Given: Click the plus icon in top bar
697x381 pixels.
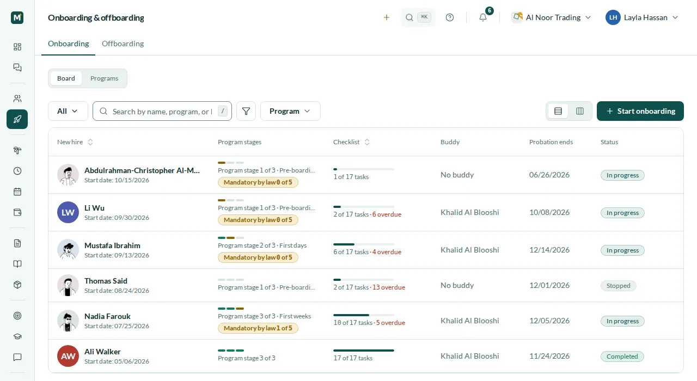Looking at the screenshot, I should 387,17.
